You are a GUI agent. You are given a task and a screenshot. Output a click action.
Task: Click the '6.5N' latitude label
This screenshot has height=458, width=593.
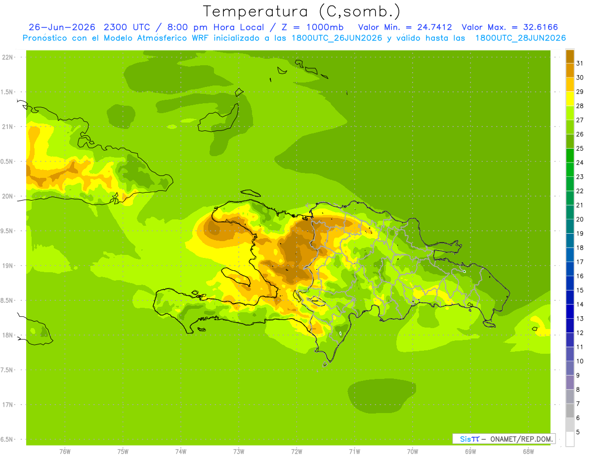pos(7,439)
